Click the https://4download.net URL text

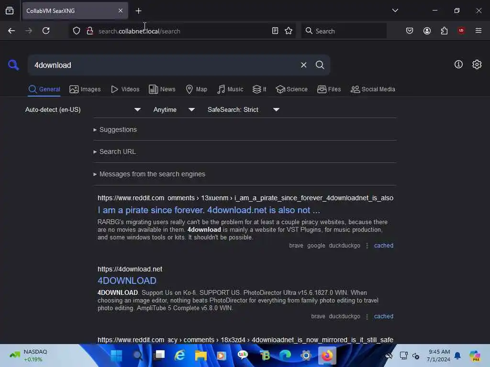coord(130,269)
